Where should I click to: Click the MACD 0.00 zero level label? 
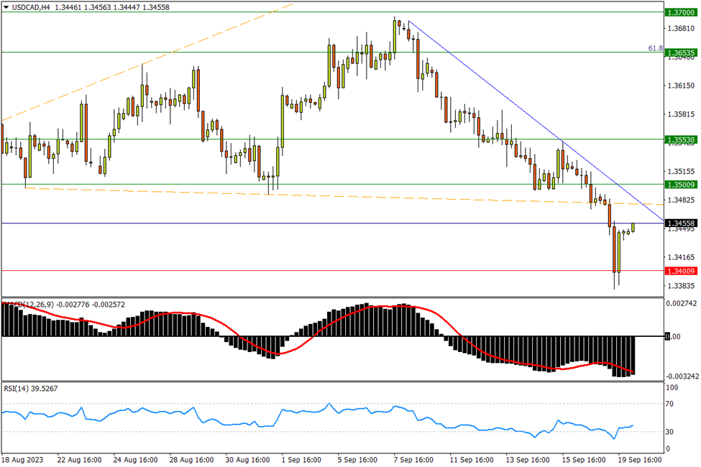673,336
